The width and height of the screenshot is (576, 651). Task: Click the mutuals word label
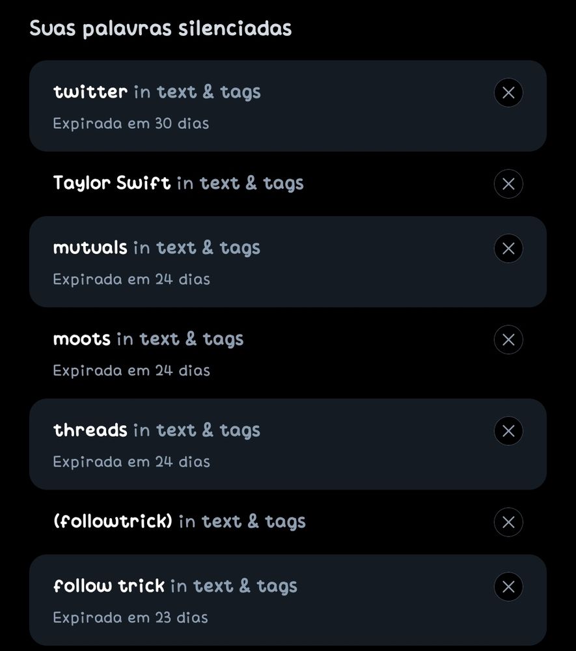point(90,248)
